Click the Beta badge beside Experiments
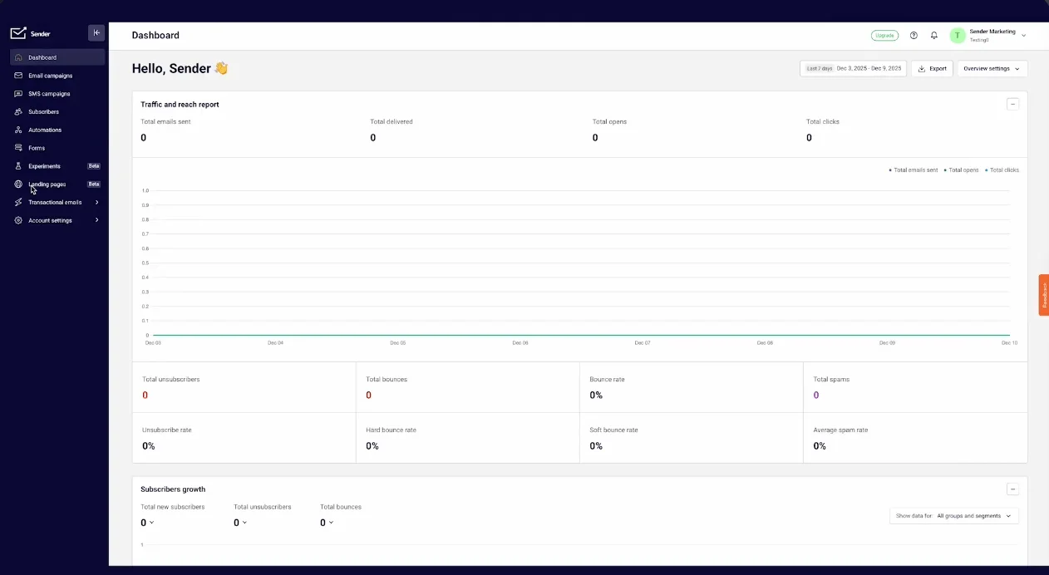The width and height of the screenshot is (1049, 575). [x=94, y=166]
